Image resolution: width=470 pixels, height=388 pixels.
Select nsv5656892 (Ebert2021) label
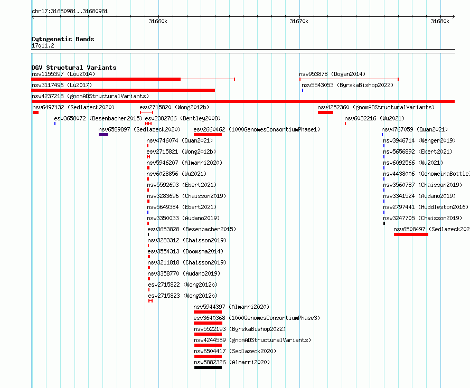pyautogui.click(x=418, y=152)
